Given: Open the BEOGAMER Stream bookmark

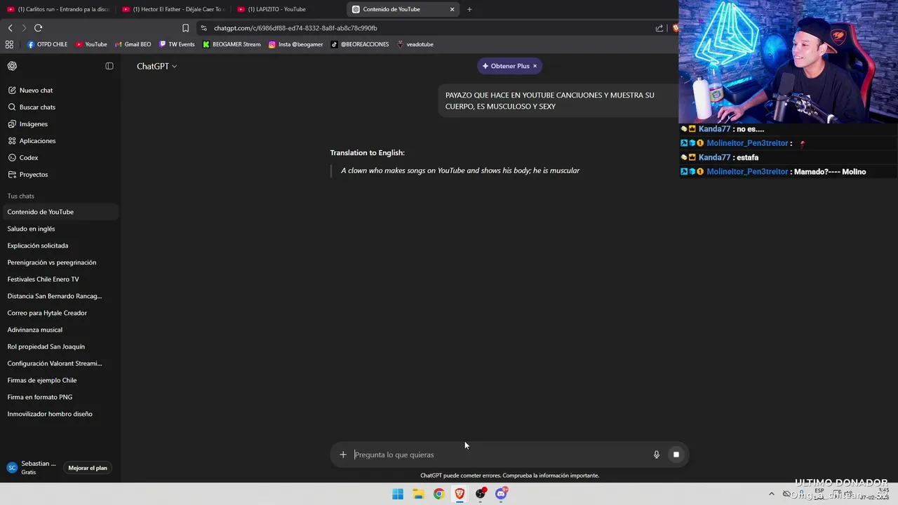Looking at the screenshot, I should [x=232, y=44].
